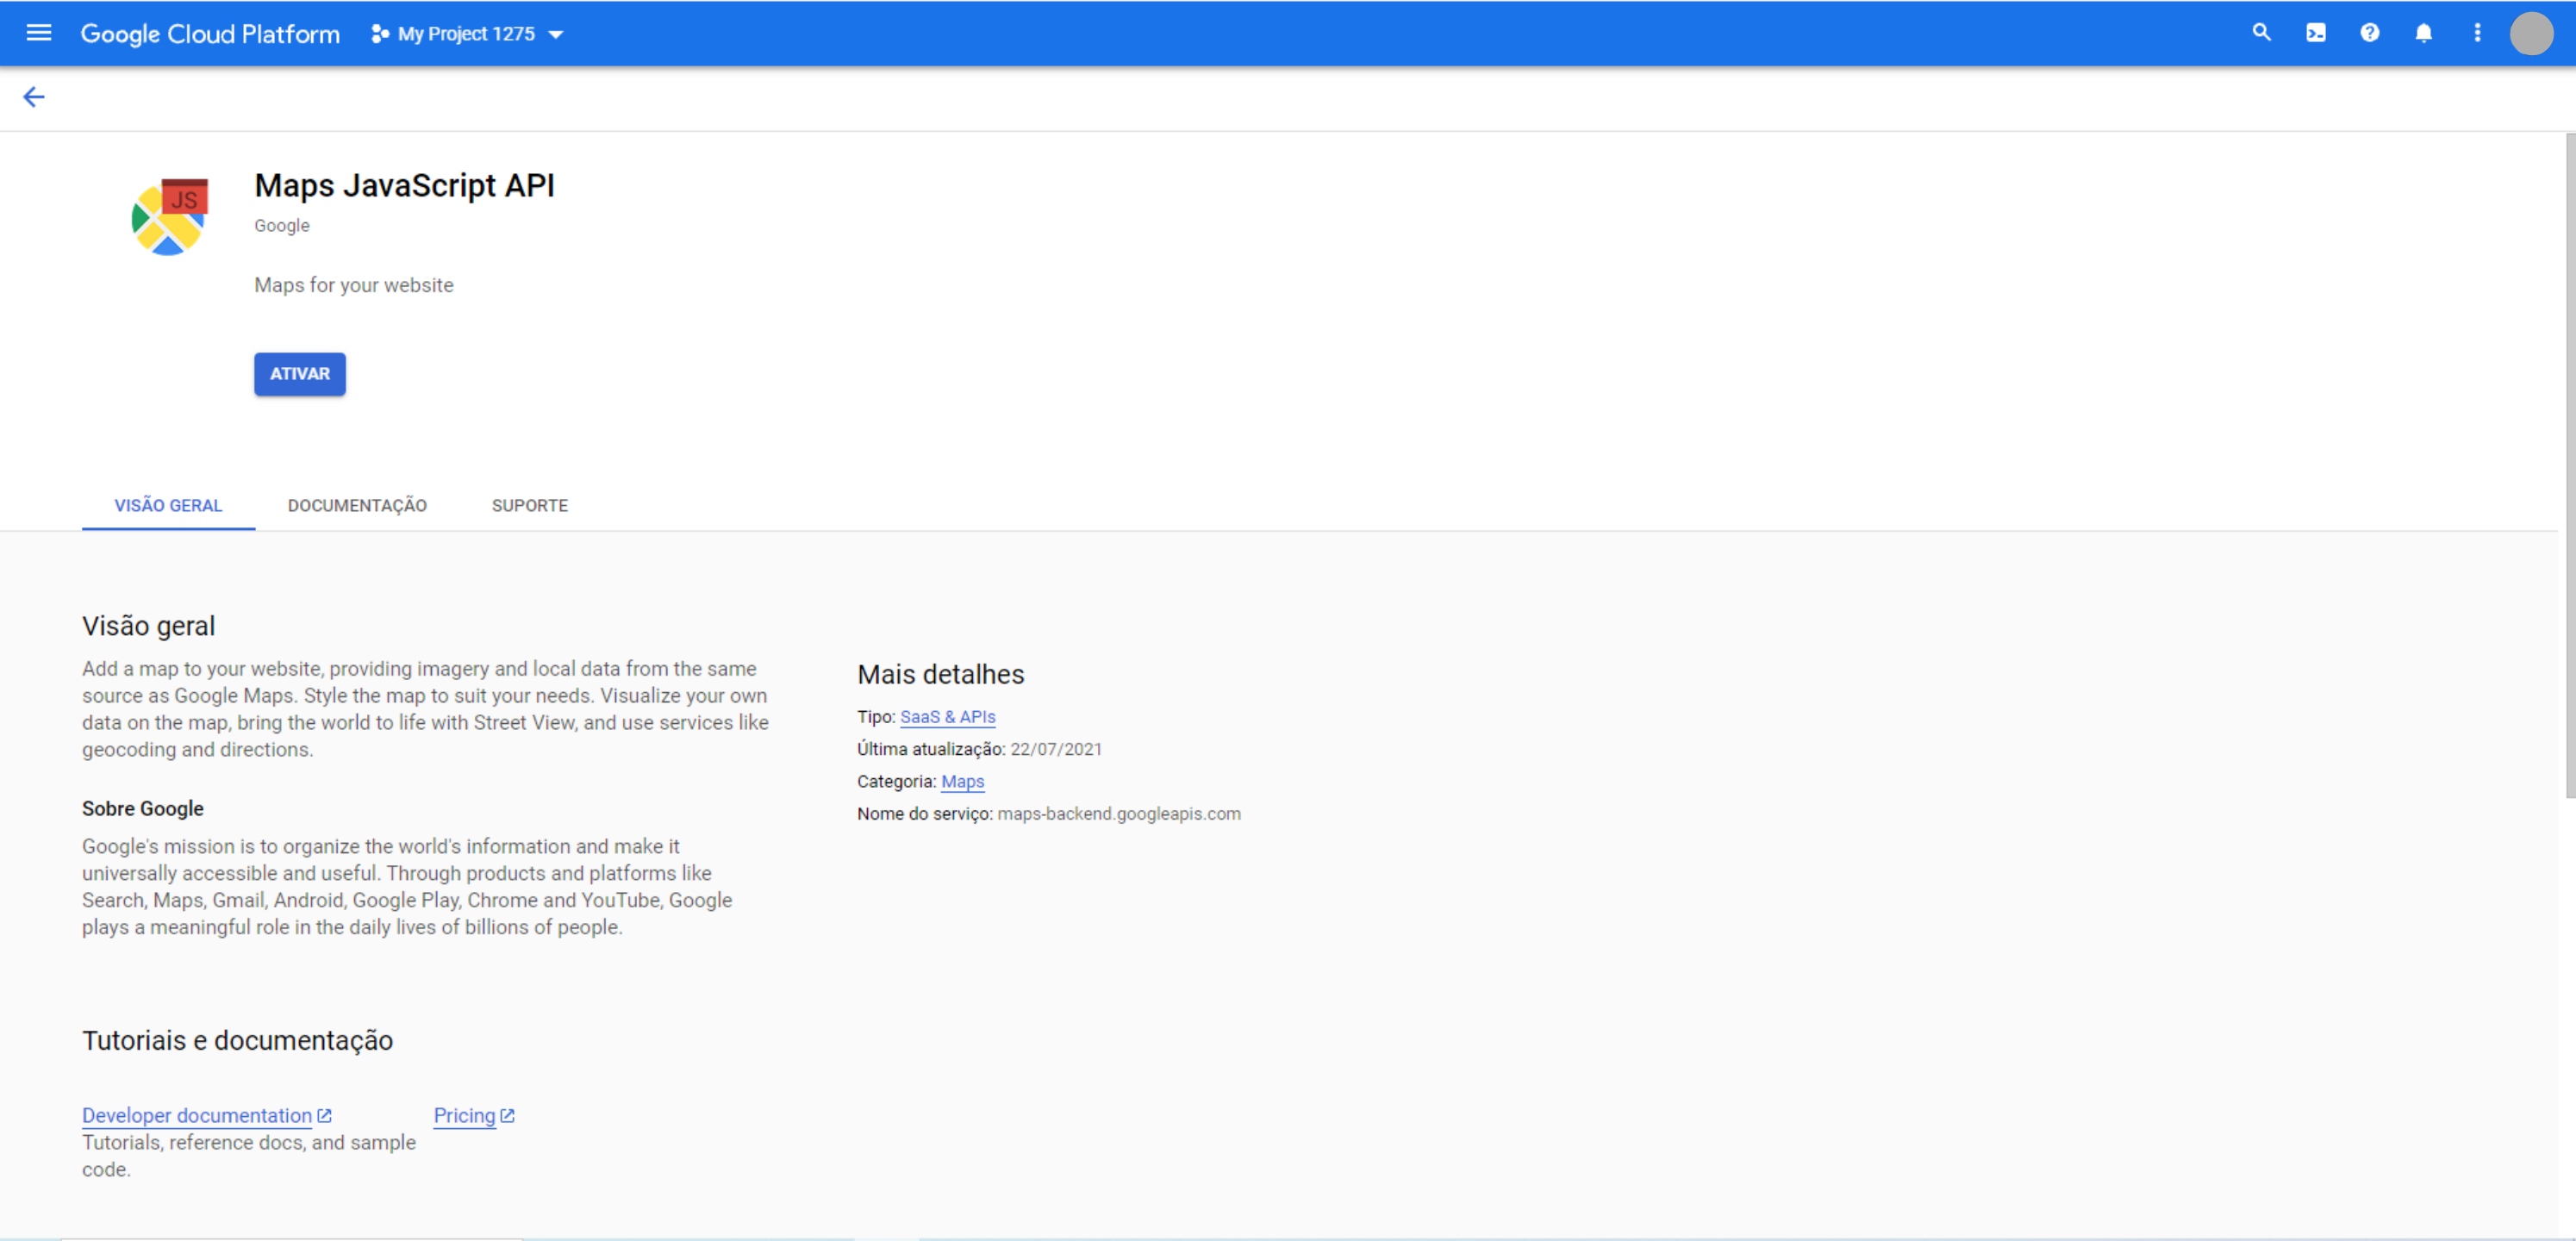The image size is (2576, 1241).
Task: Open the Pricing link
Action: 465,1115
